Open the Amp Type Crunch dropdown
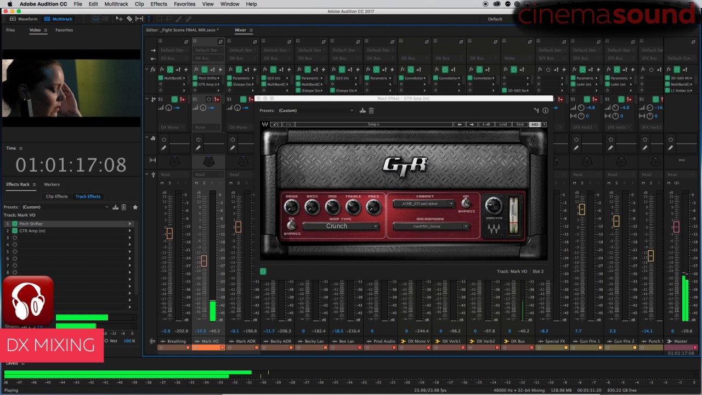This screenshot has width=702, height=395. coord(340,227)
